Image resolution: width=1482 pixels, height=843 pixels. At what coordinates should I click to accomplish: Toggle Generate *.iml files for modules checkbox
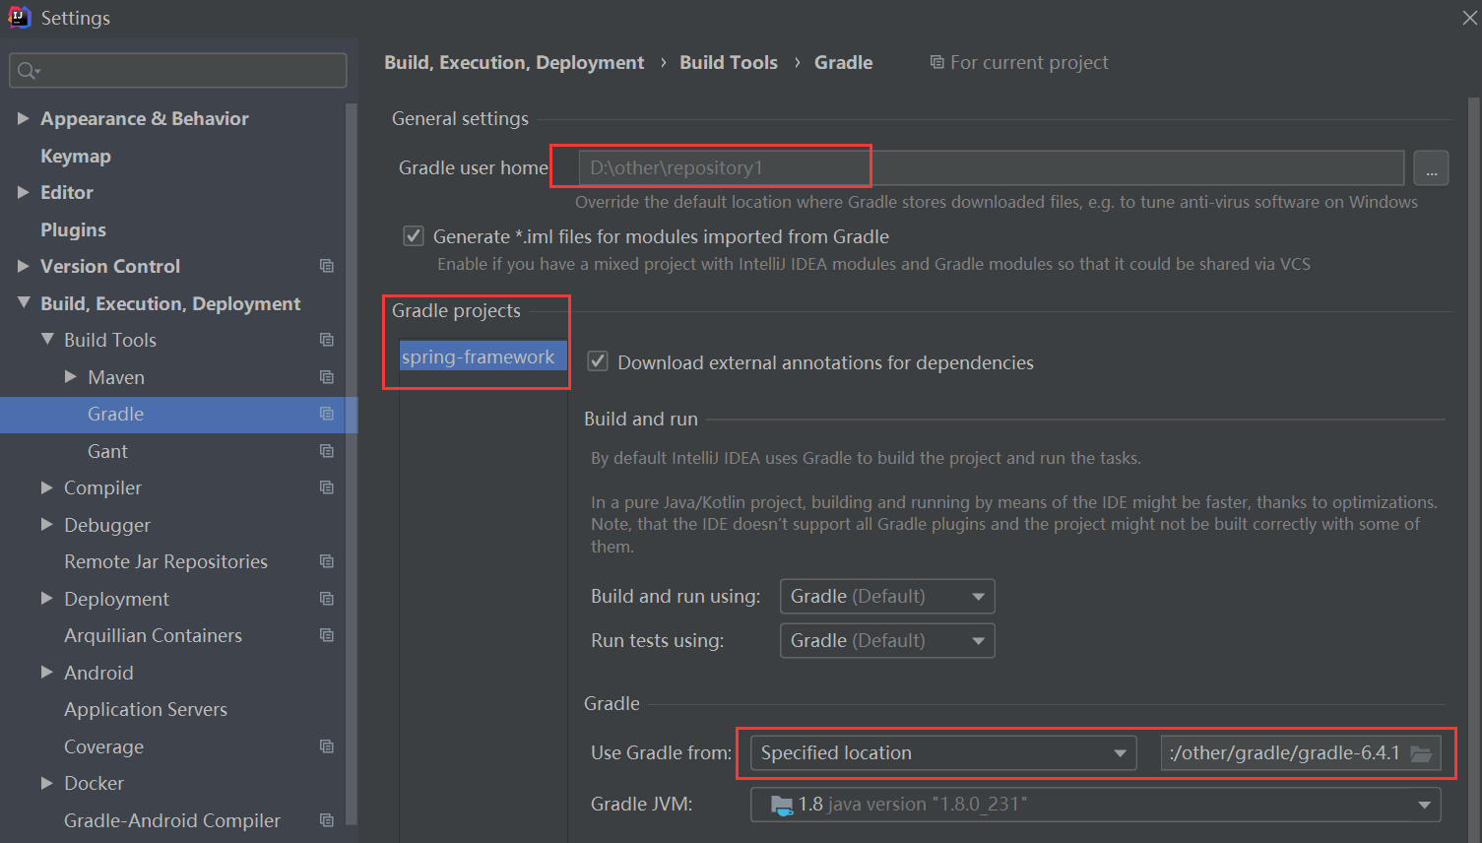pos(414,236)
